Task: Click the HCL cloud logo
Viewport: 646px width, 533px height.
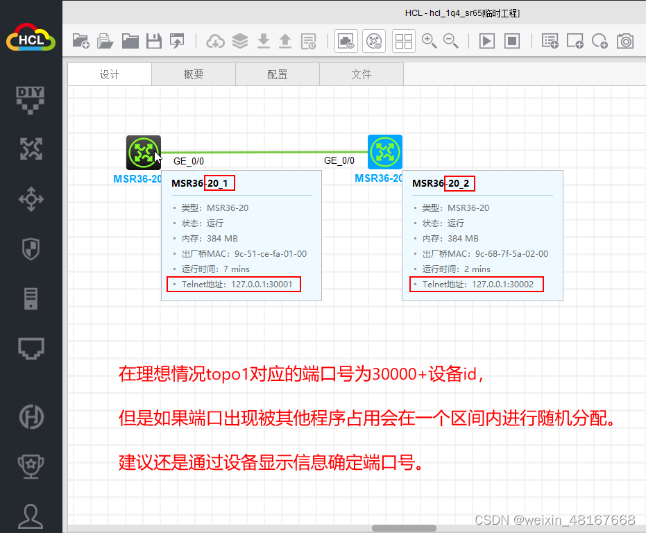Action: click(x=31, y=38)
